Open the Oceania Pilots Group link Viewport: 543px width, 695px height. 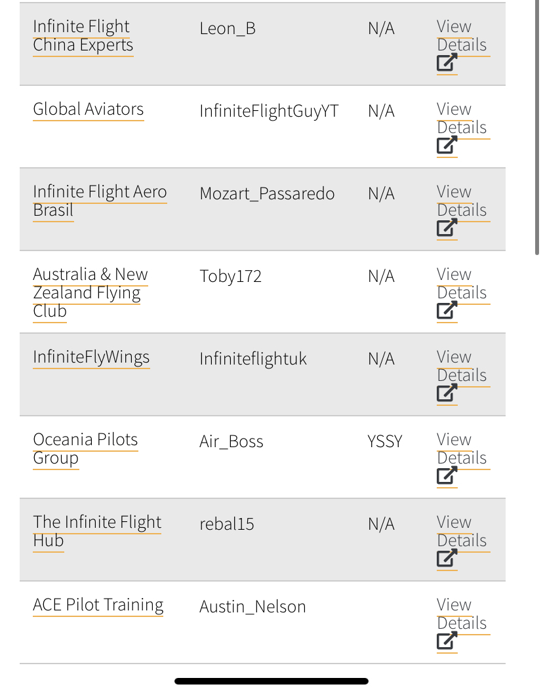[85, 448]
